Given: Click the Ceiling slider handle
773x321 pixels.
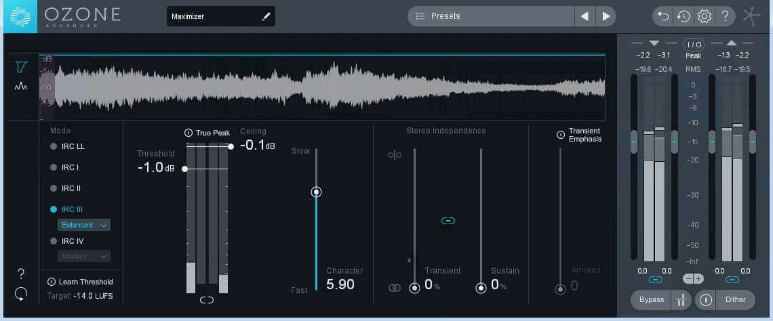Looking at the screenshot, I should 231,146.
